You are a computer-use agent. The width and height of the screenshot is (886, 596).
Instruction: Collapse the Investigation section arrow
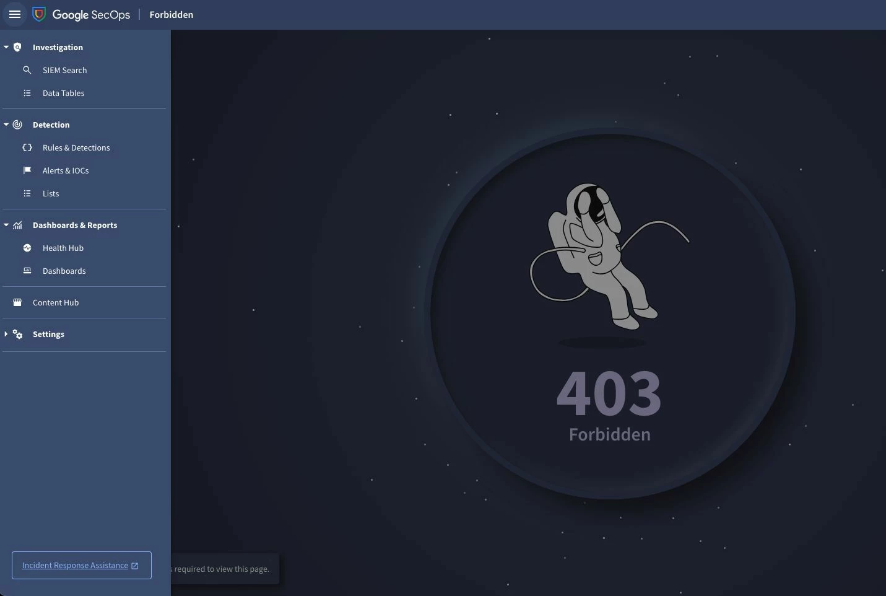(6, 47)
